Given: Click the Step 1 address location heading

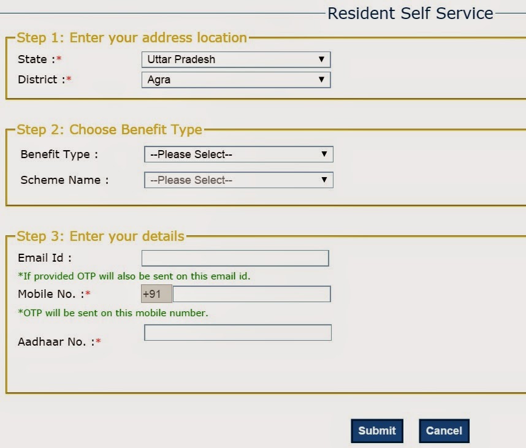Looking at the screenshot, I should click(x=132, y=37).
